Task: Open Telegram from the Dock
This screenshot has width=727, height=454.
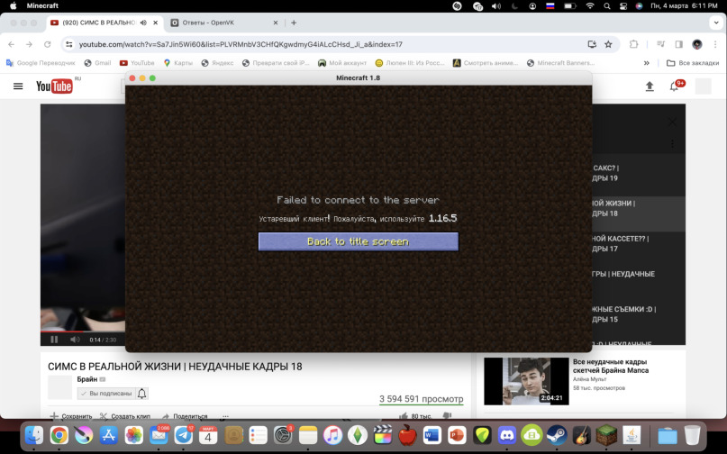Action: (x=184, y=435)
